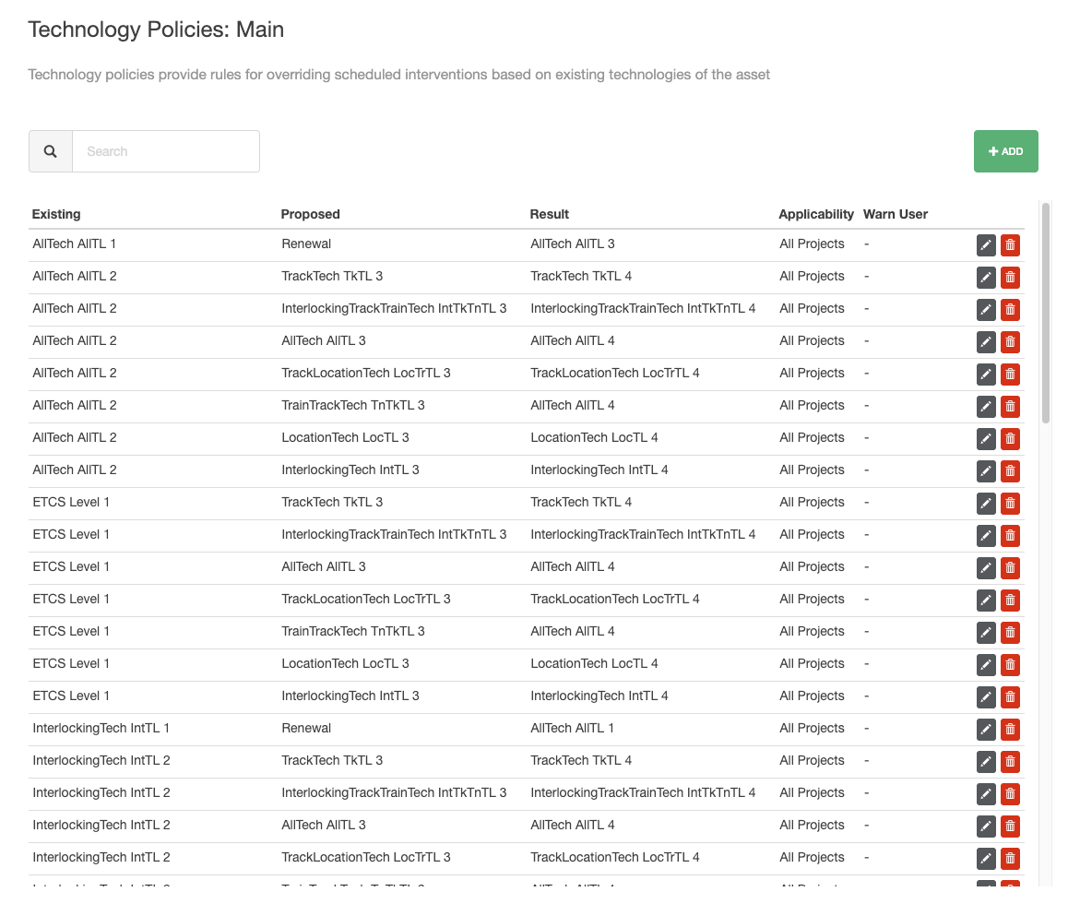The width and height of the screenshot is (1068, 904).
Task: Delete the AllTech AllTL 1 Renewal policy
Action: point(1010,244)
